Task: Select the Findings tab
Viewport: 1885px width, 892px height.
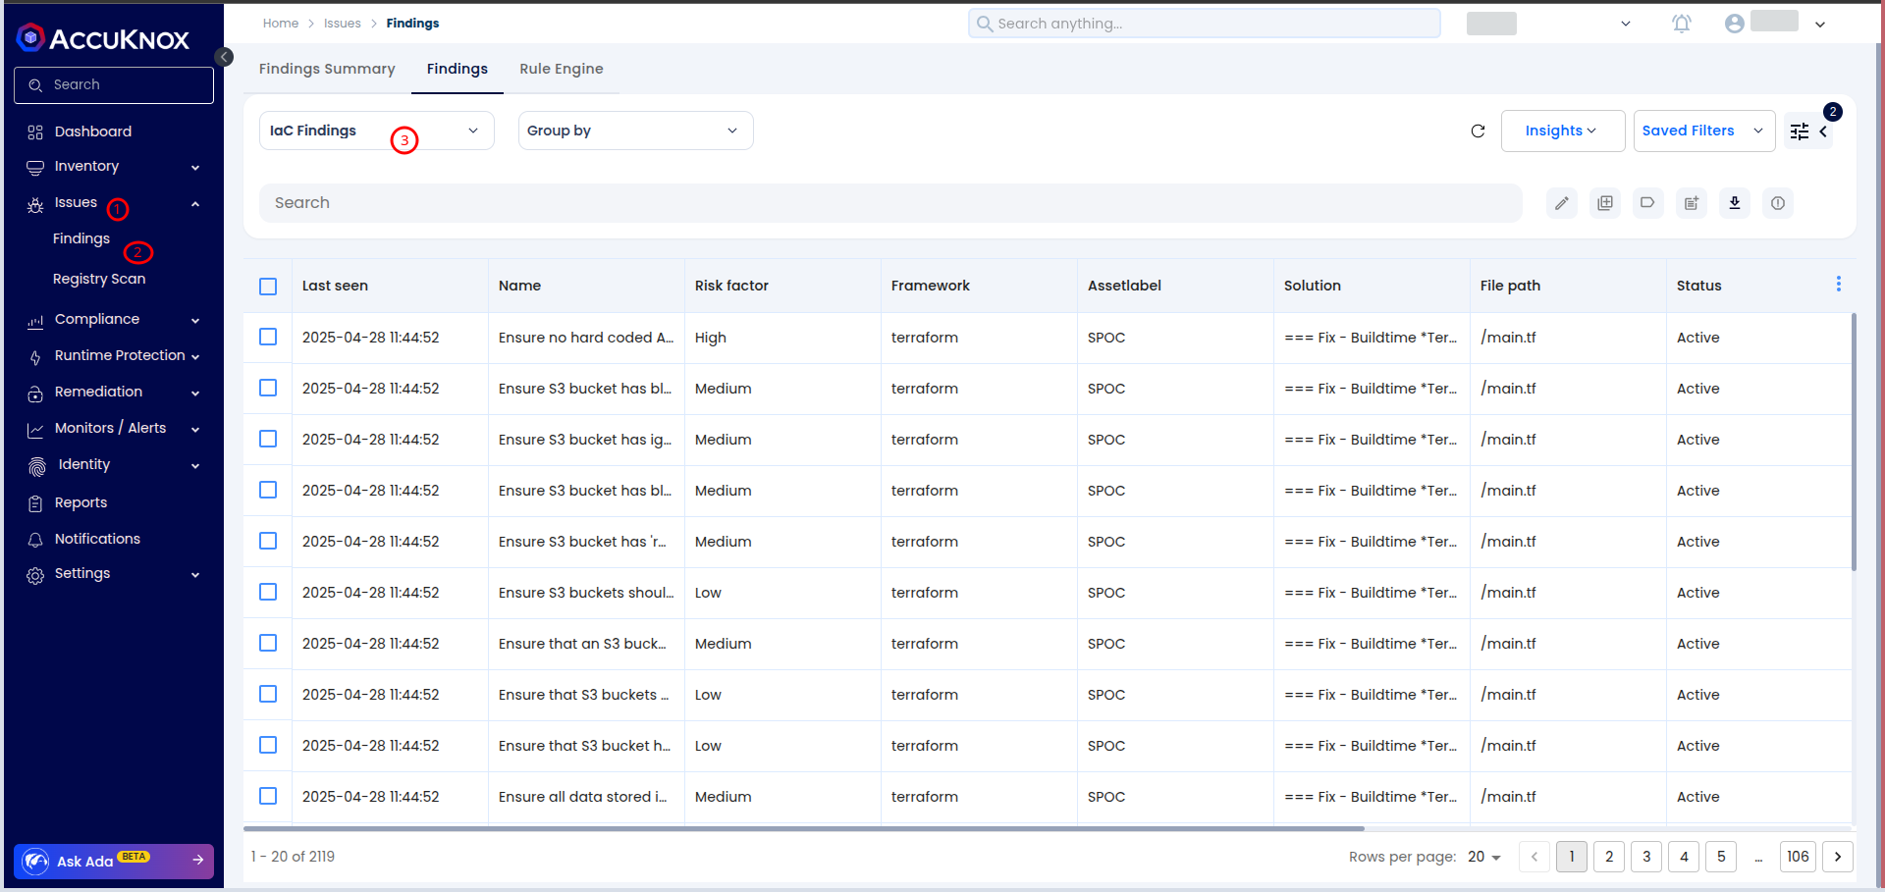Action: pyautogui.click(x=458, y=69)
